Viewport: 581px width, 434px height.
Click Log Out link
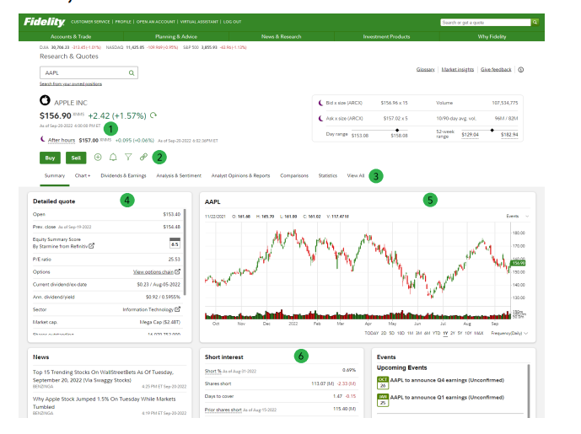click(x=233, y=22)
